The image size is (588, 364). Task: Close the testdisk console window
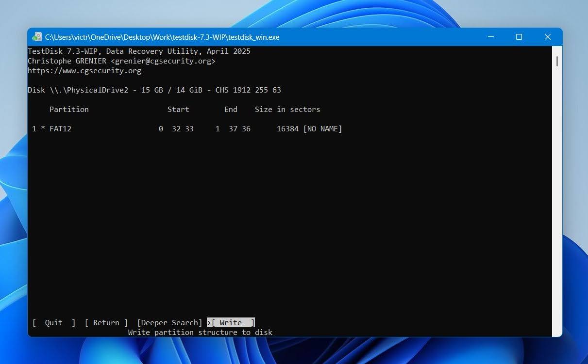(548, 37)
